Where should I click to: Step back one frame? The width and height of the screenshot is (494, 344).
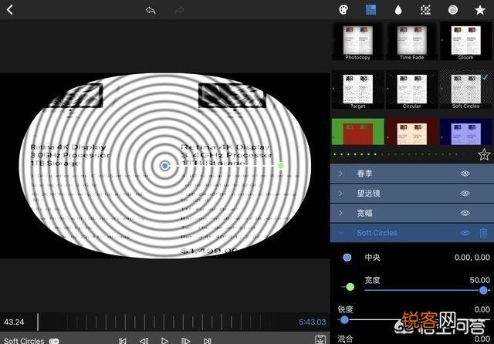pos(144,341)
